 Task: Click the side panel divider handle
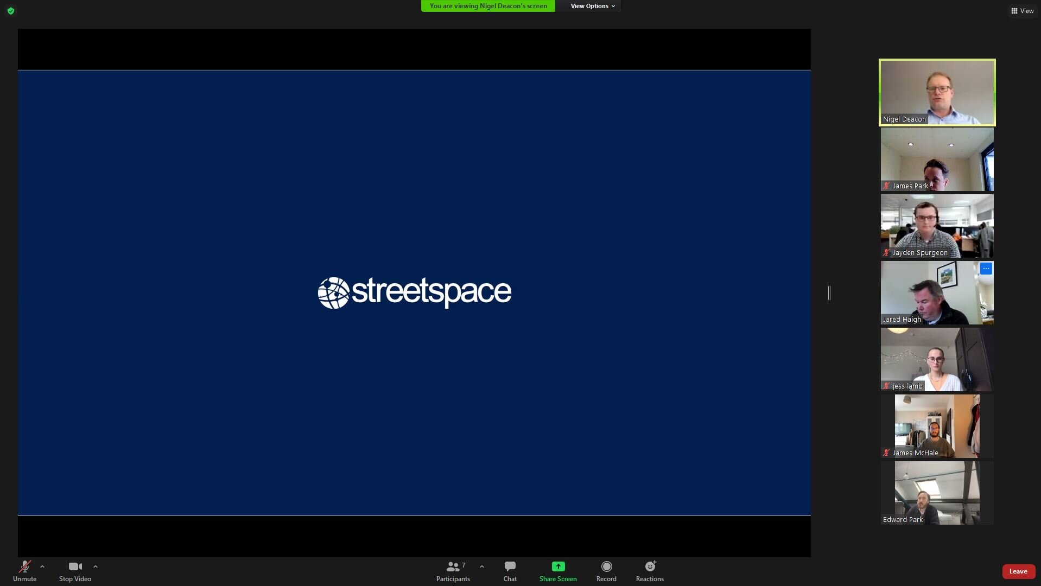coord(829,293)
